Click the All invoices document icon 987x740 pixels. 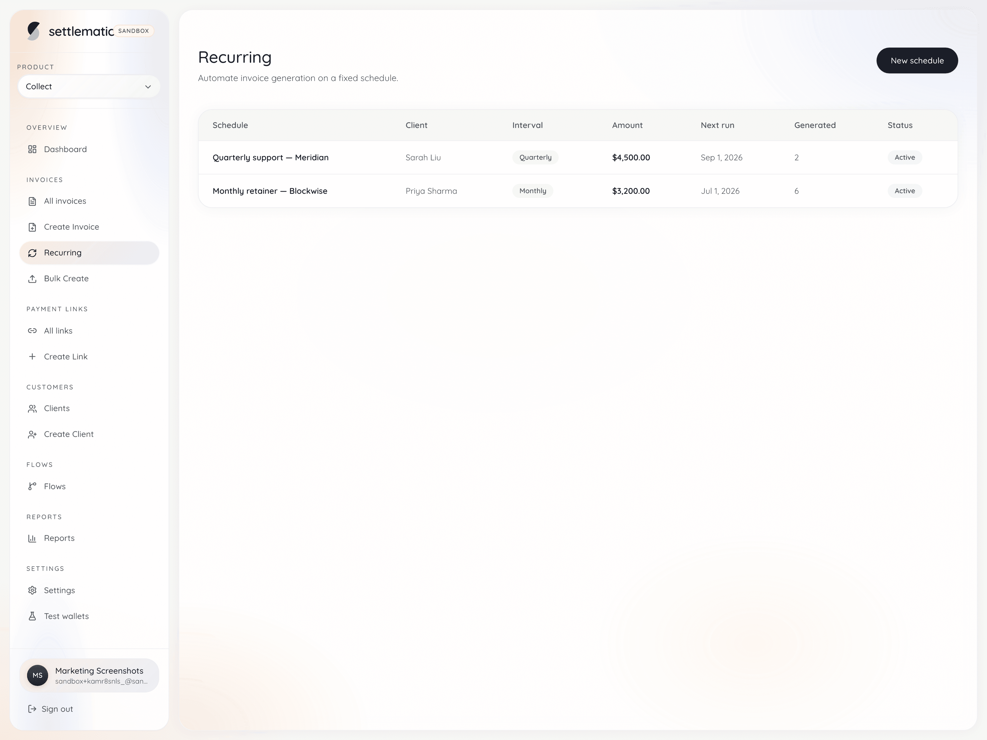click(32, 201)
